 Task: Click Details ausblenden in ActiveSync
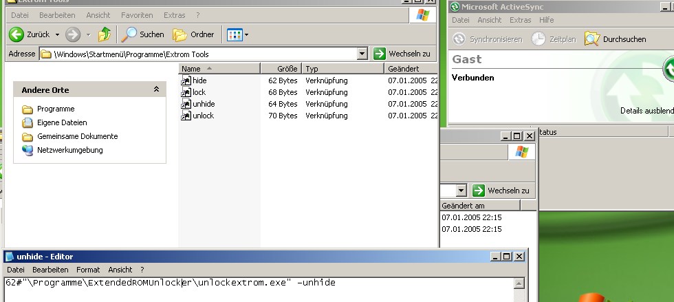646,110
